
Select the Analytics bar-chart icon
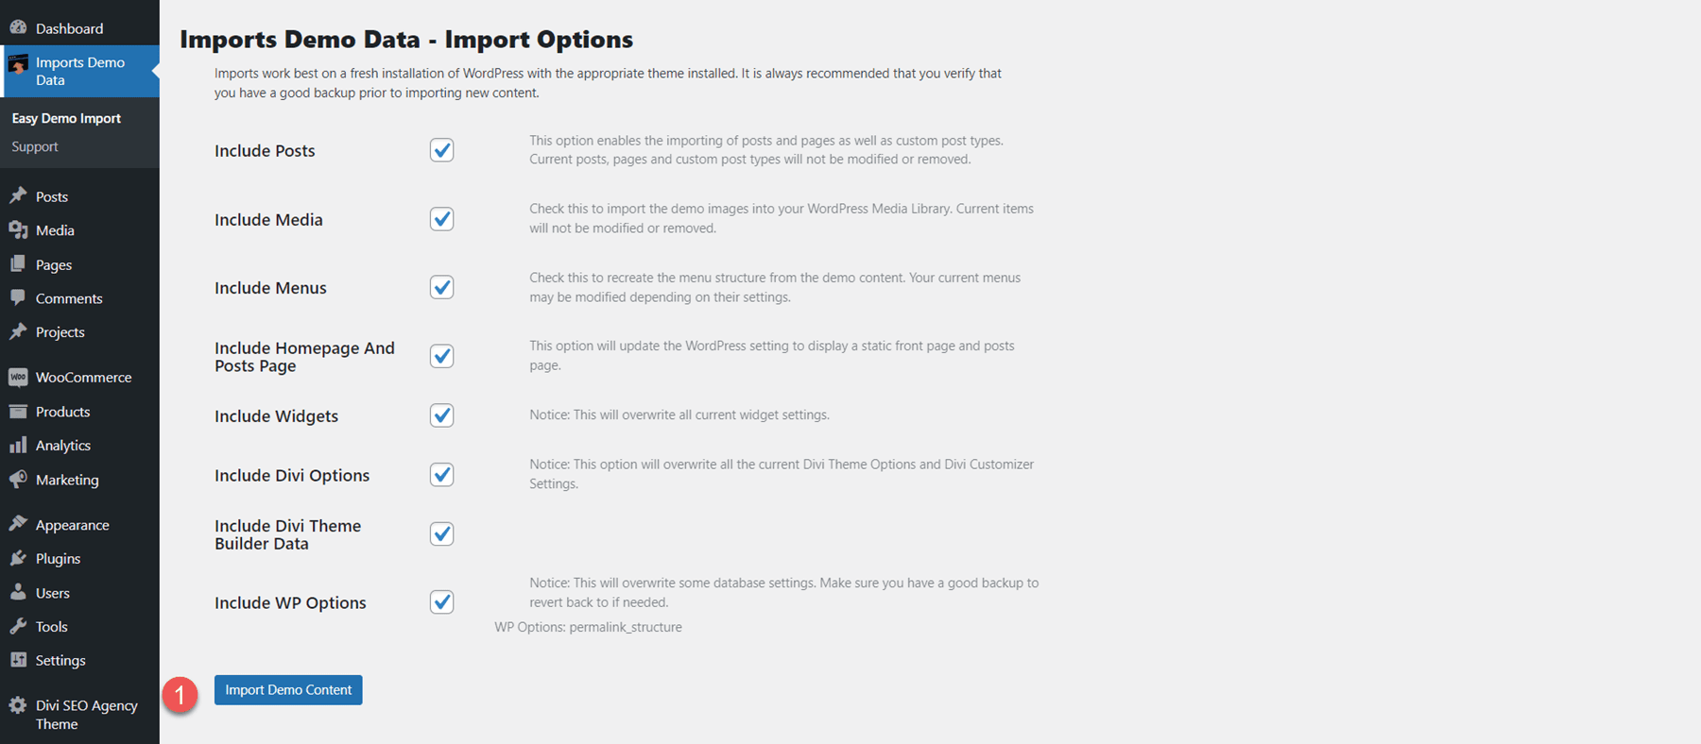pyautogui.click(x=20, y=445)
